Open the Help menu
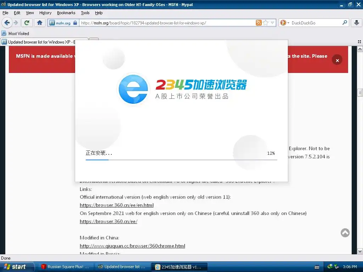The height and width of the screenshot is (272, 363). 99,13
